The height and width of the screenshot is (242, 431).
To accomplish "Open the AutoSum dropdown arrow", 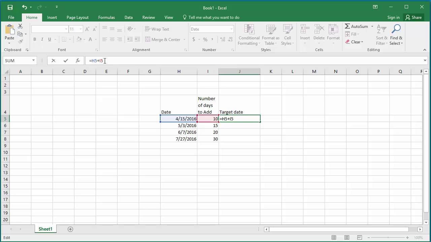I will click(372, 26).
